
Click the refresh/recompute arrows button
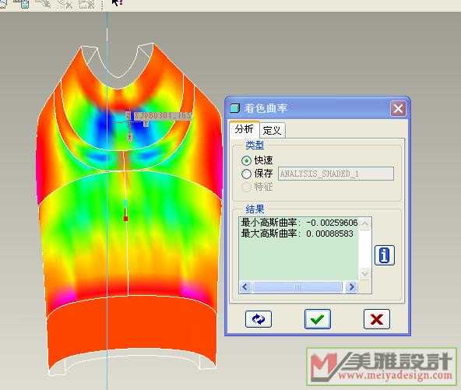coord(258,319)
